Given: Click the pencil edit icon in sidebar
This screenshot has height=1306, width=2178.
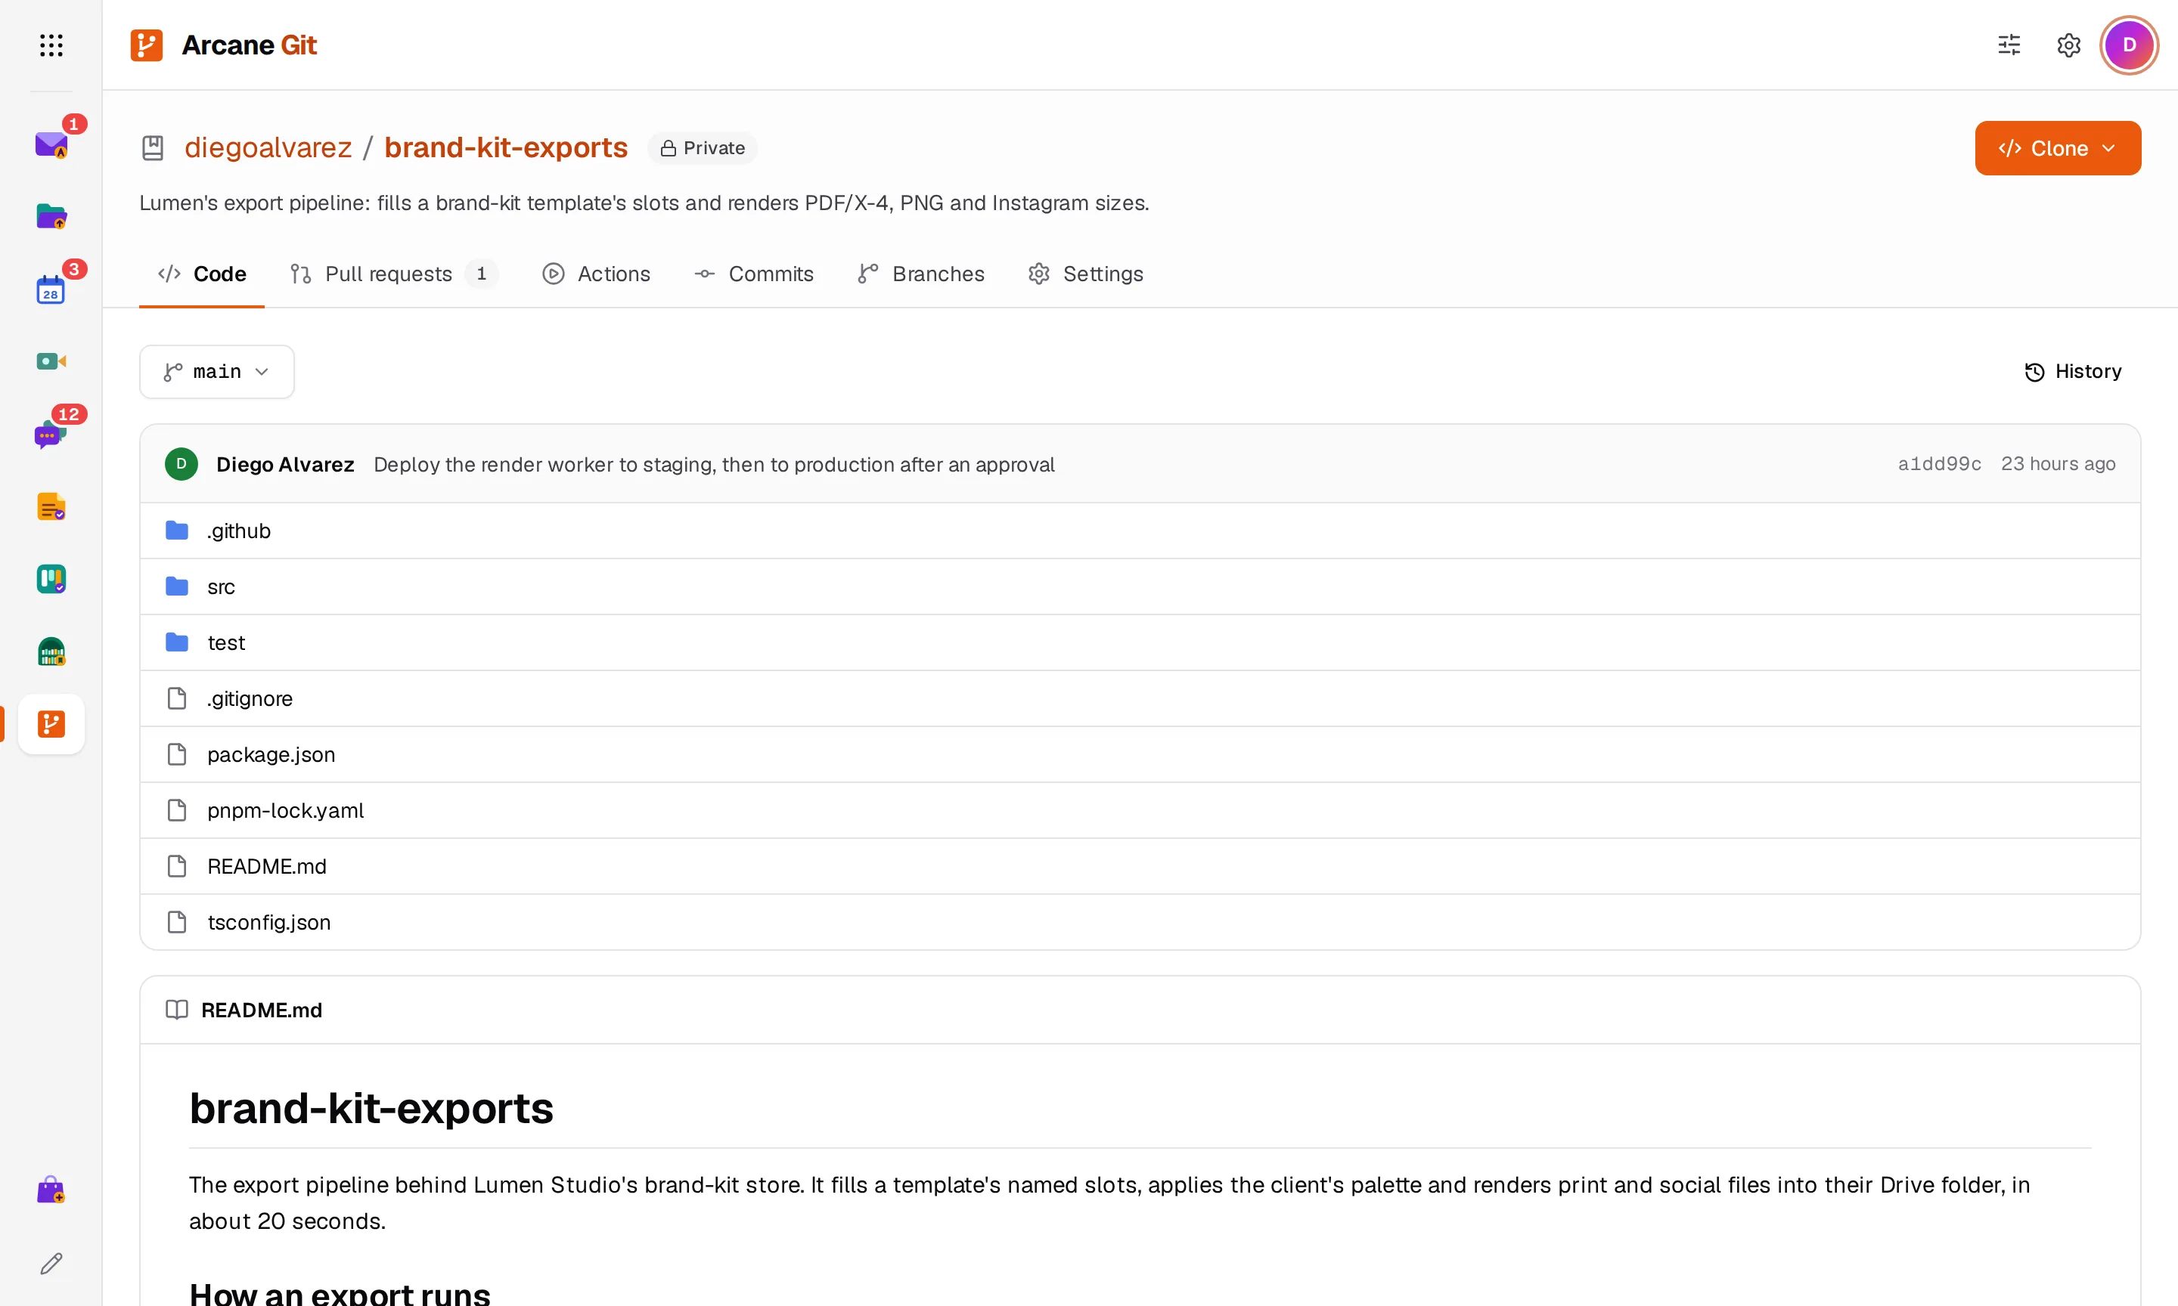Looking at the screenshot, I should 51,1264.
